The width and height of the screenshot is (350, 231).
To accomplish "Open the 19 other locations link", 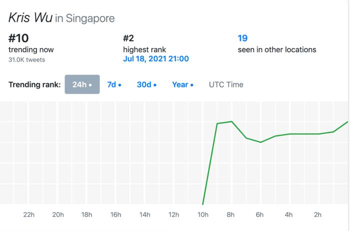I will [242, 38].
